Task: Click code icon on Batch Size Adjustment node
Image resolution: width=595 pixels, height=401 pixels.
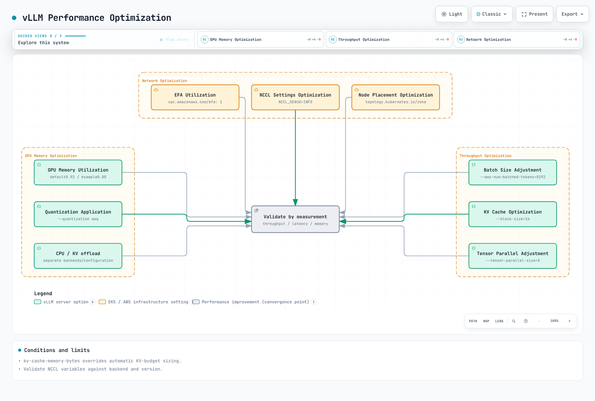Action: pyautogui.click(x=474, y=165)
